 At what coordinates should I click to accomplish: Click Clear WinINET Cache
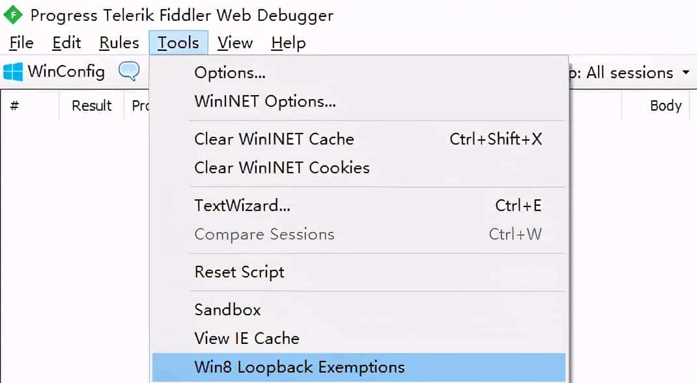pos(274,139)
